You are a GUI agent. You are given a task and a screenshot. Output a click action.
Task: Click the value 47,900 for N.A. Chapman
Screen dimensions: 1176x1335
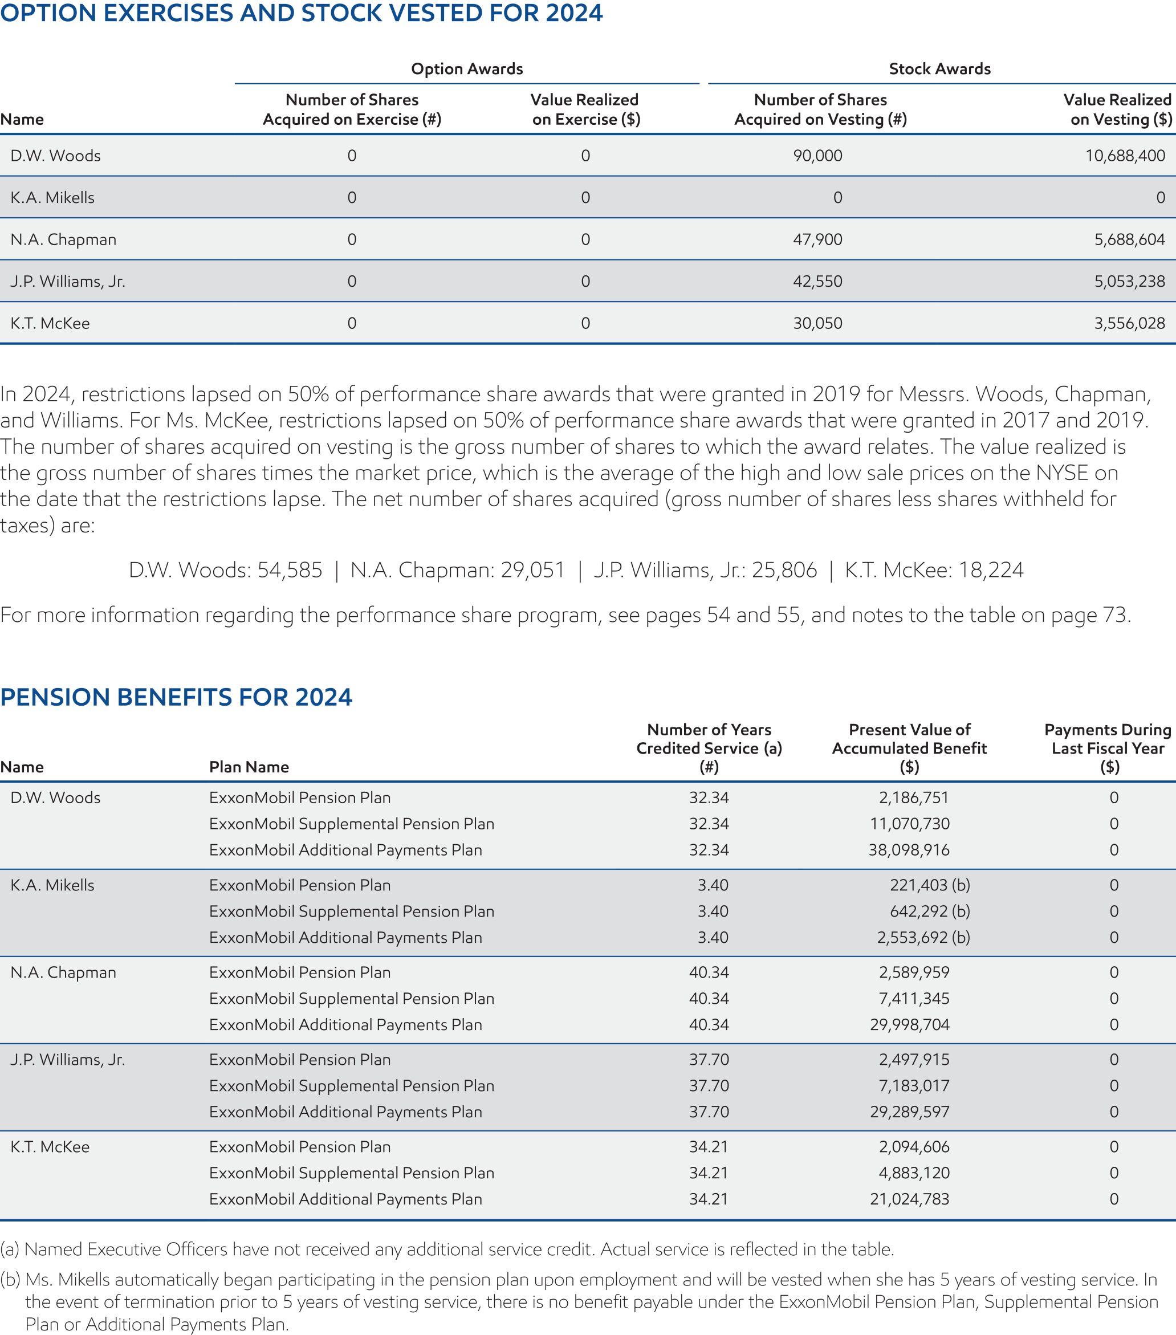pyautogui.click(x=817, y=239)
